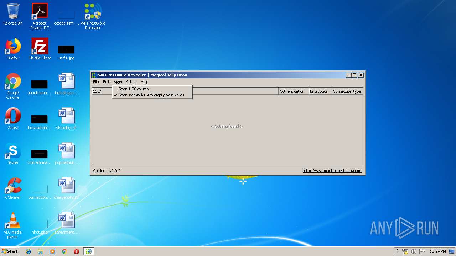Click the Chrome taskbar icon

pos(64,251)
